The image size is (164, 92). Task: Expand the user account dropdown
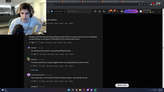point(159,11)
